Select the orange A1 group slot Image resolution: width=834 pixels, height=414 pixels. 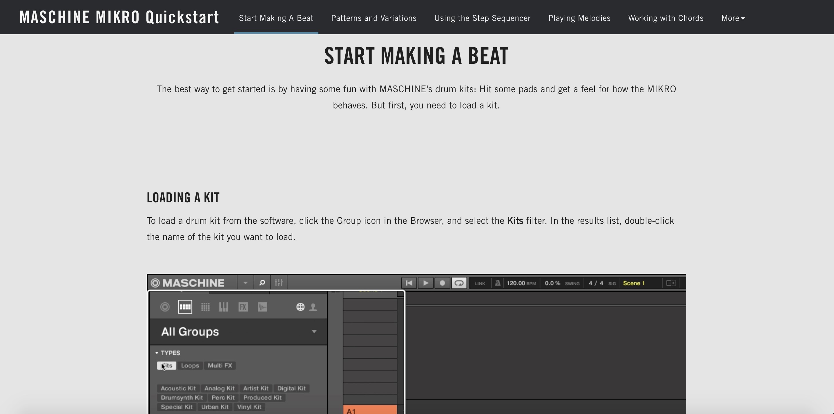pos(370,409)
